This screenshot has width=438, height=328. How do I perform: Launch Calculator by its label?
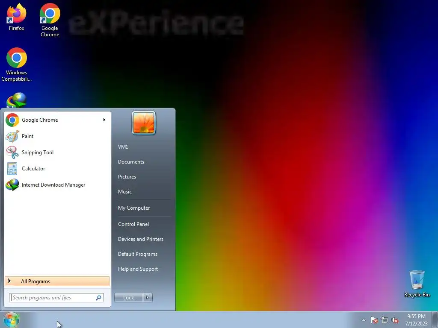pos(33,169)
